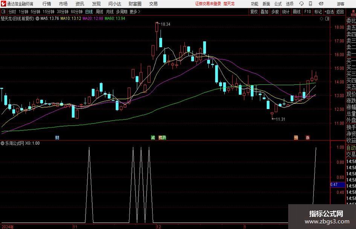Toggle the right info panel icon
The image size is (356, 229).
(x=327, y=19)
